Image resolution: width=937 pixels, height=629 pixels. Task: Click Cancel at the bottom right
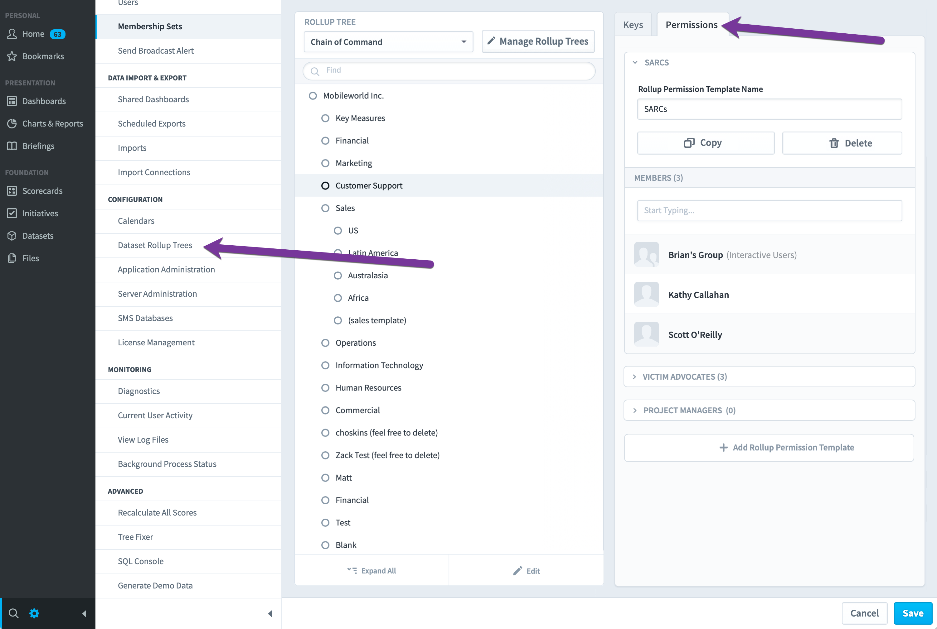(x=864, y=613)
